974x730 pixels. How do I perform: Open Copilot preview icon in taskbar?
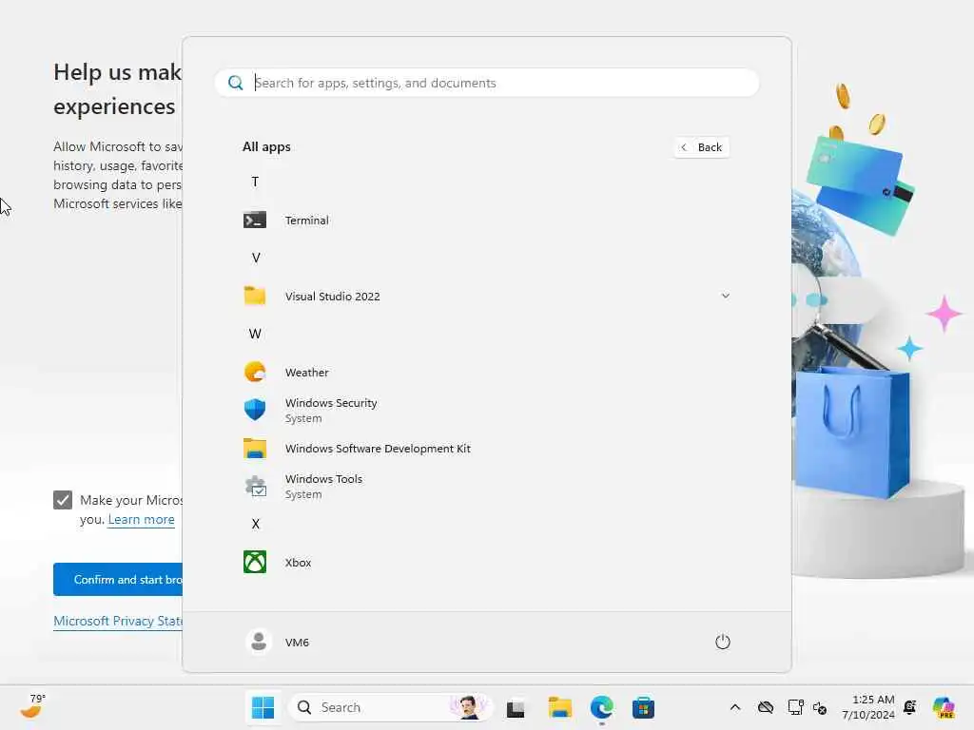tap(944, 707)
